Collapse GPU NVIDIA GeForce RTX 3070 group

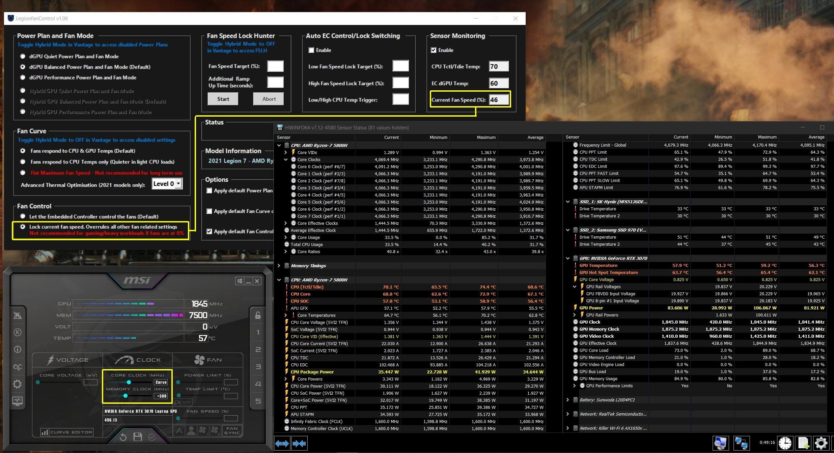[568, 258]
